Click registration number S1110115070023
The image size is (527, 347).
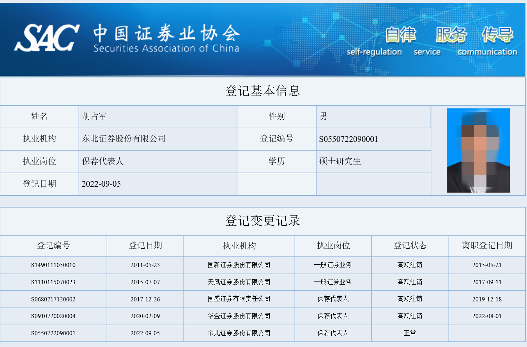[53, 282]
